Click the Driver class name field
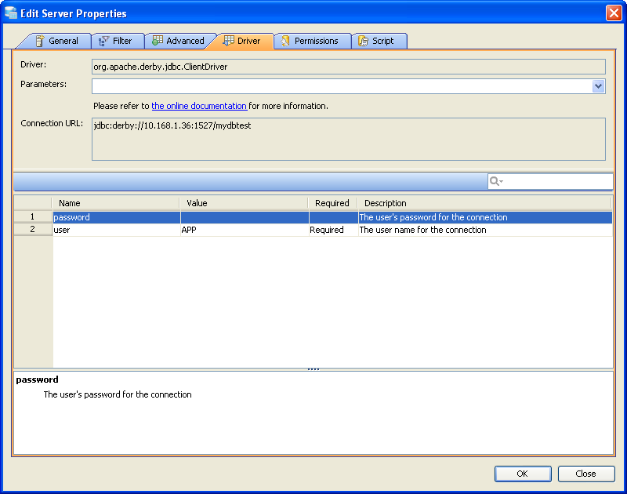Image resolution: width=627 pixels, height=494 pixels. click(349, 67)
